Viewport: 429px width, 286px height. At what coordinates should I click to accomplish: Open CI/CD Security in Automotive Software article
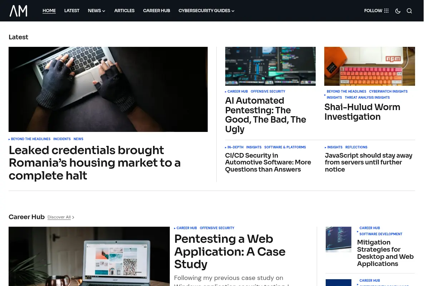click(268, 162)
